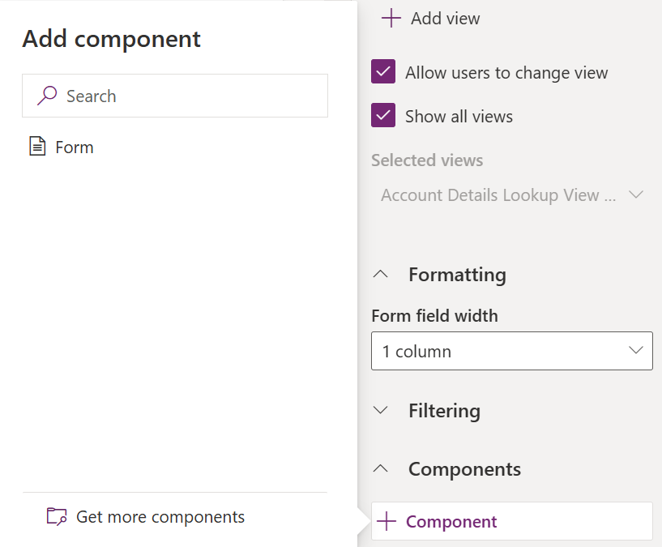Click the Form document icon
Screen dimensions: 662x547
(x=37, y=147)
